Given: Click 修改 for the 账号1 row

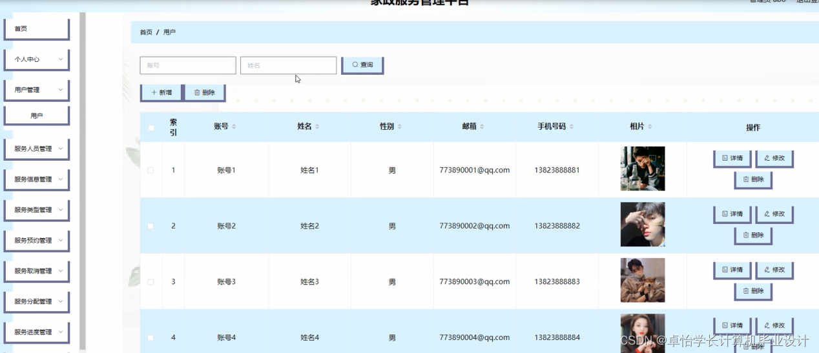Looking at the screenshot, I should (774, 159).
